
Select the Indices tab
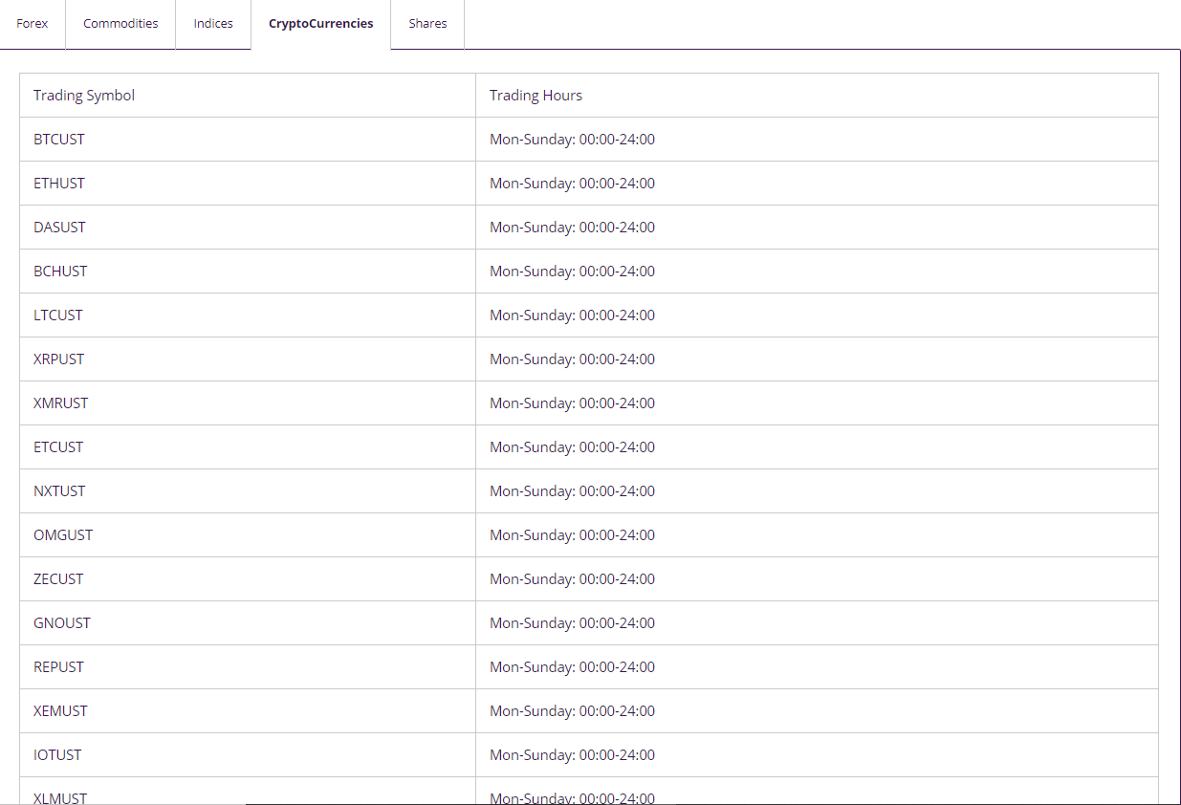point(212,23)
